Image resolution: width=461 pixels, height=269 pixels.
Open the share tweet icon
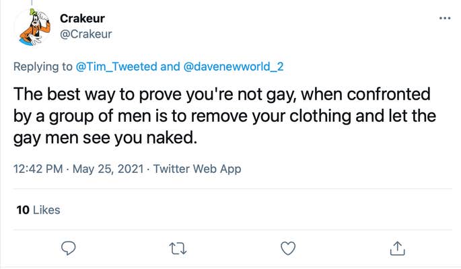point(397,248)
